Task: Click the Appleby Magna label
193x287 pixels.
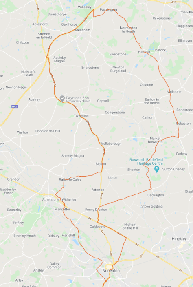Action: click(59, 59)
